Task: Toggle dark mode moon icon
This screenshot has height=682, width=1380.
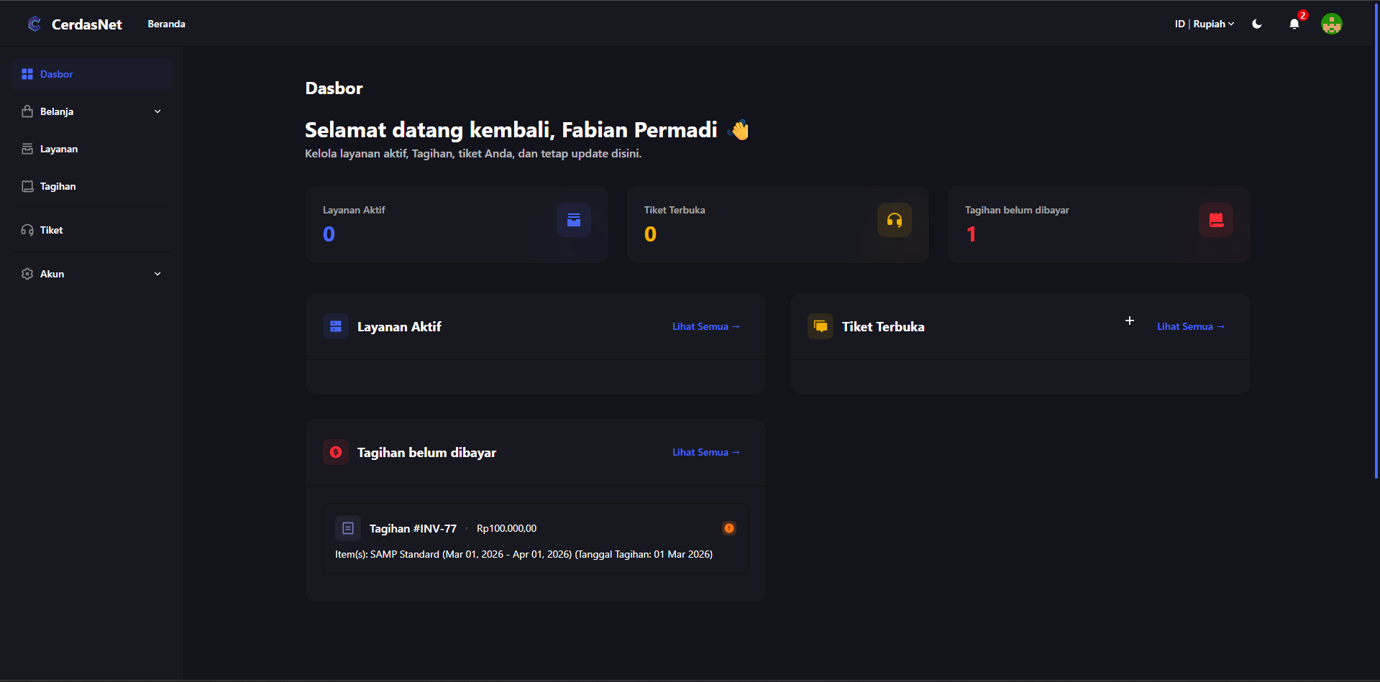Action: click(x=1257, y=24)
